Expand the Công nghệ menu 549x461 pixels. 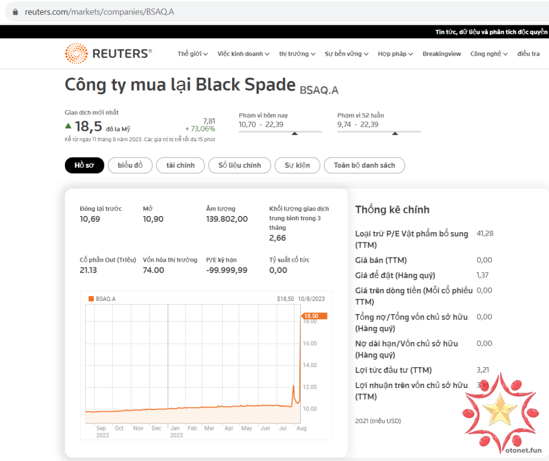click(x=488, y=54)
